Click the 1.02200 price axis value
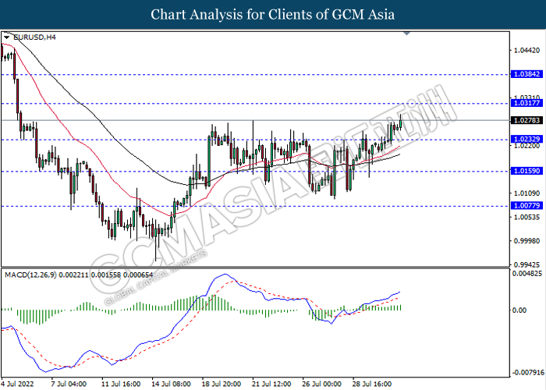Screen dimensions: 546x390 (x=526, y=146)
